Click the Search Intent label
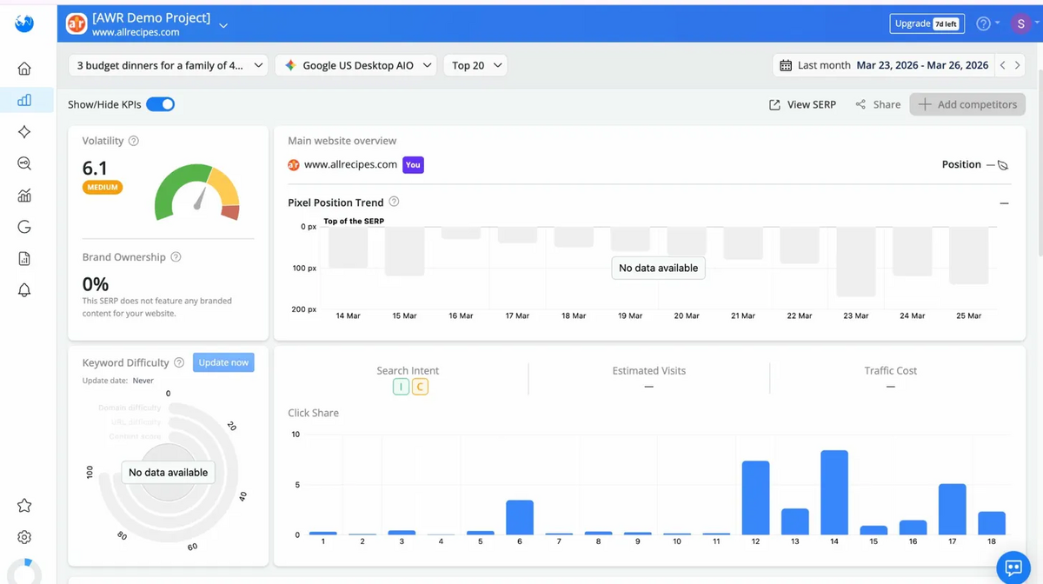This screenshot has height=584, width=1043. coord(408,370)
